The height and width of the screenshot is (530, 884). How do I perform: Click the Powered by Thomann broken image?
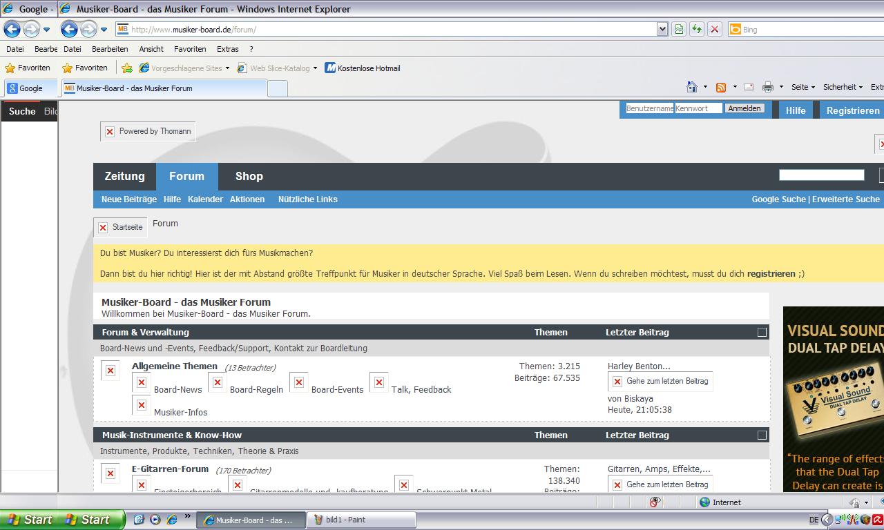[148, 131]
